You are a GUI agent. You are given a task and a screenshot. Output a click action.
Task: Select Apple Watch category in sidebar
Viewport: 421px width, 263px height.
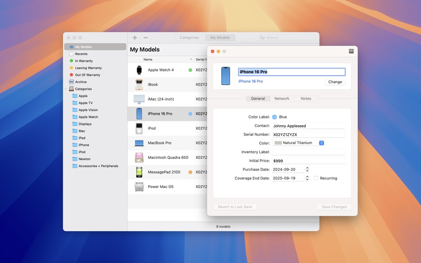pos(88,117)
